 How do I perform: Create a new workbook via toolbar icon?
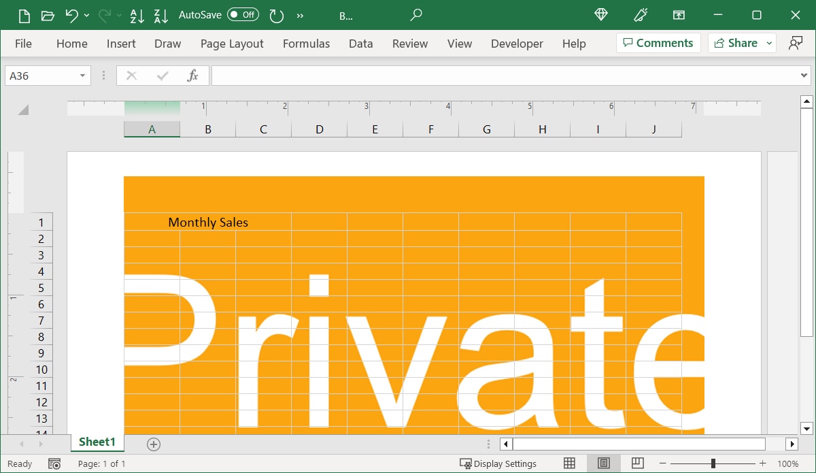[24, 15]
